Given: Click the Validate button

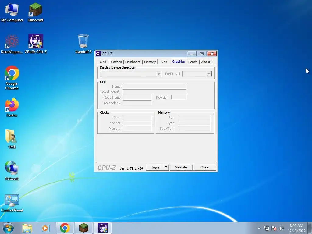Looking at the screenshot, I should pos(181,167).
